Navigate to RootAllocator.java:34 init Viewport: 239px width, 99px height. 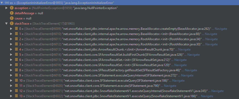[211, 39]
